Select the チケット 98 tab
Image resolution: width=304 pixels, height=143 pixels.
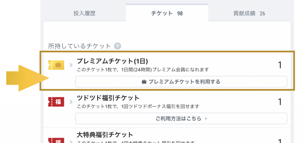(167, 13)
